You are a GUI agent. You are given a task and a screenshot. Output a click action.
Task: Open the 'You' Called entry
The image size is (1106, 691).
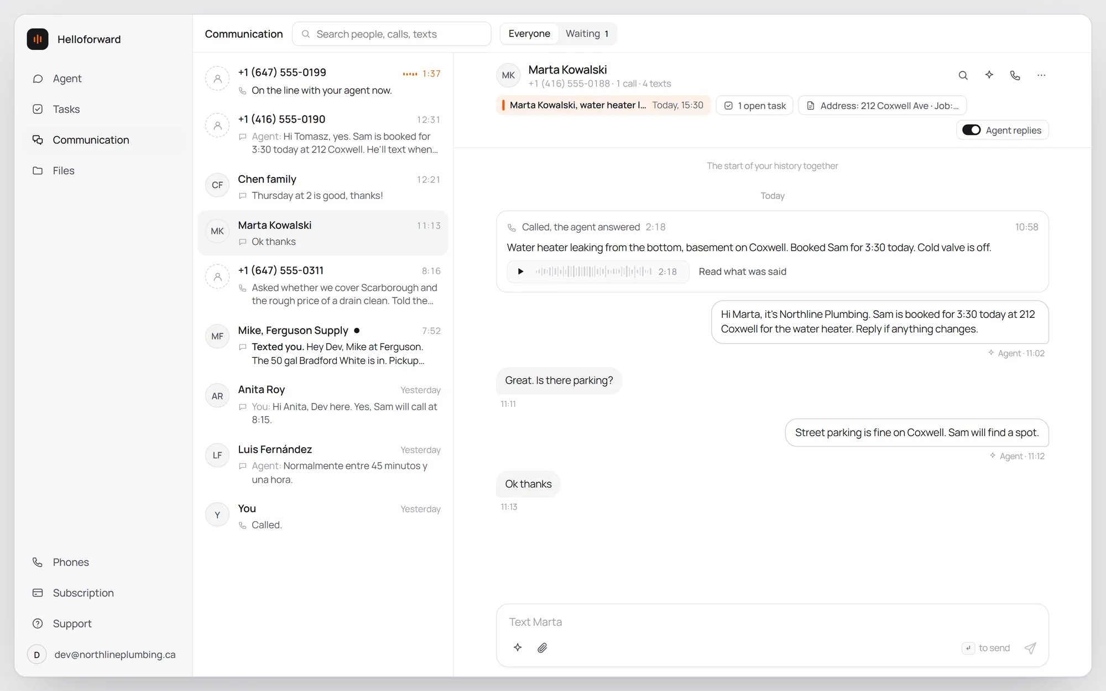[x=323, y=516]
